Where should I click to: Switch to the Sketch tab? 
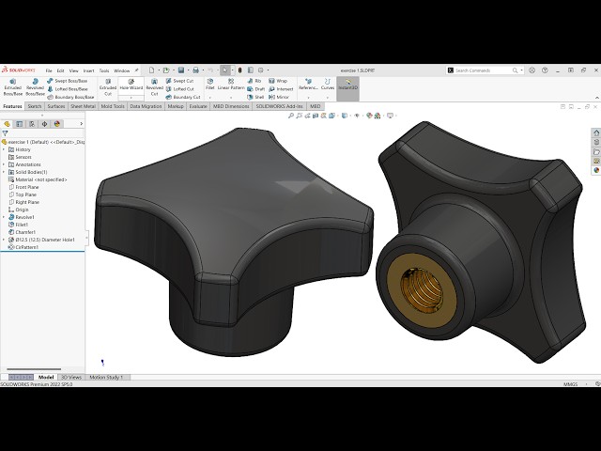[35, 106]
